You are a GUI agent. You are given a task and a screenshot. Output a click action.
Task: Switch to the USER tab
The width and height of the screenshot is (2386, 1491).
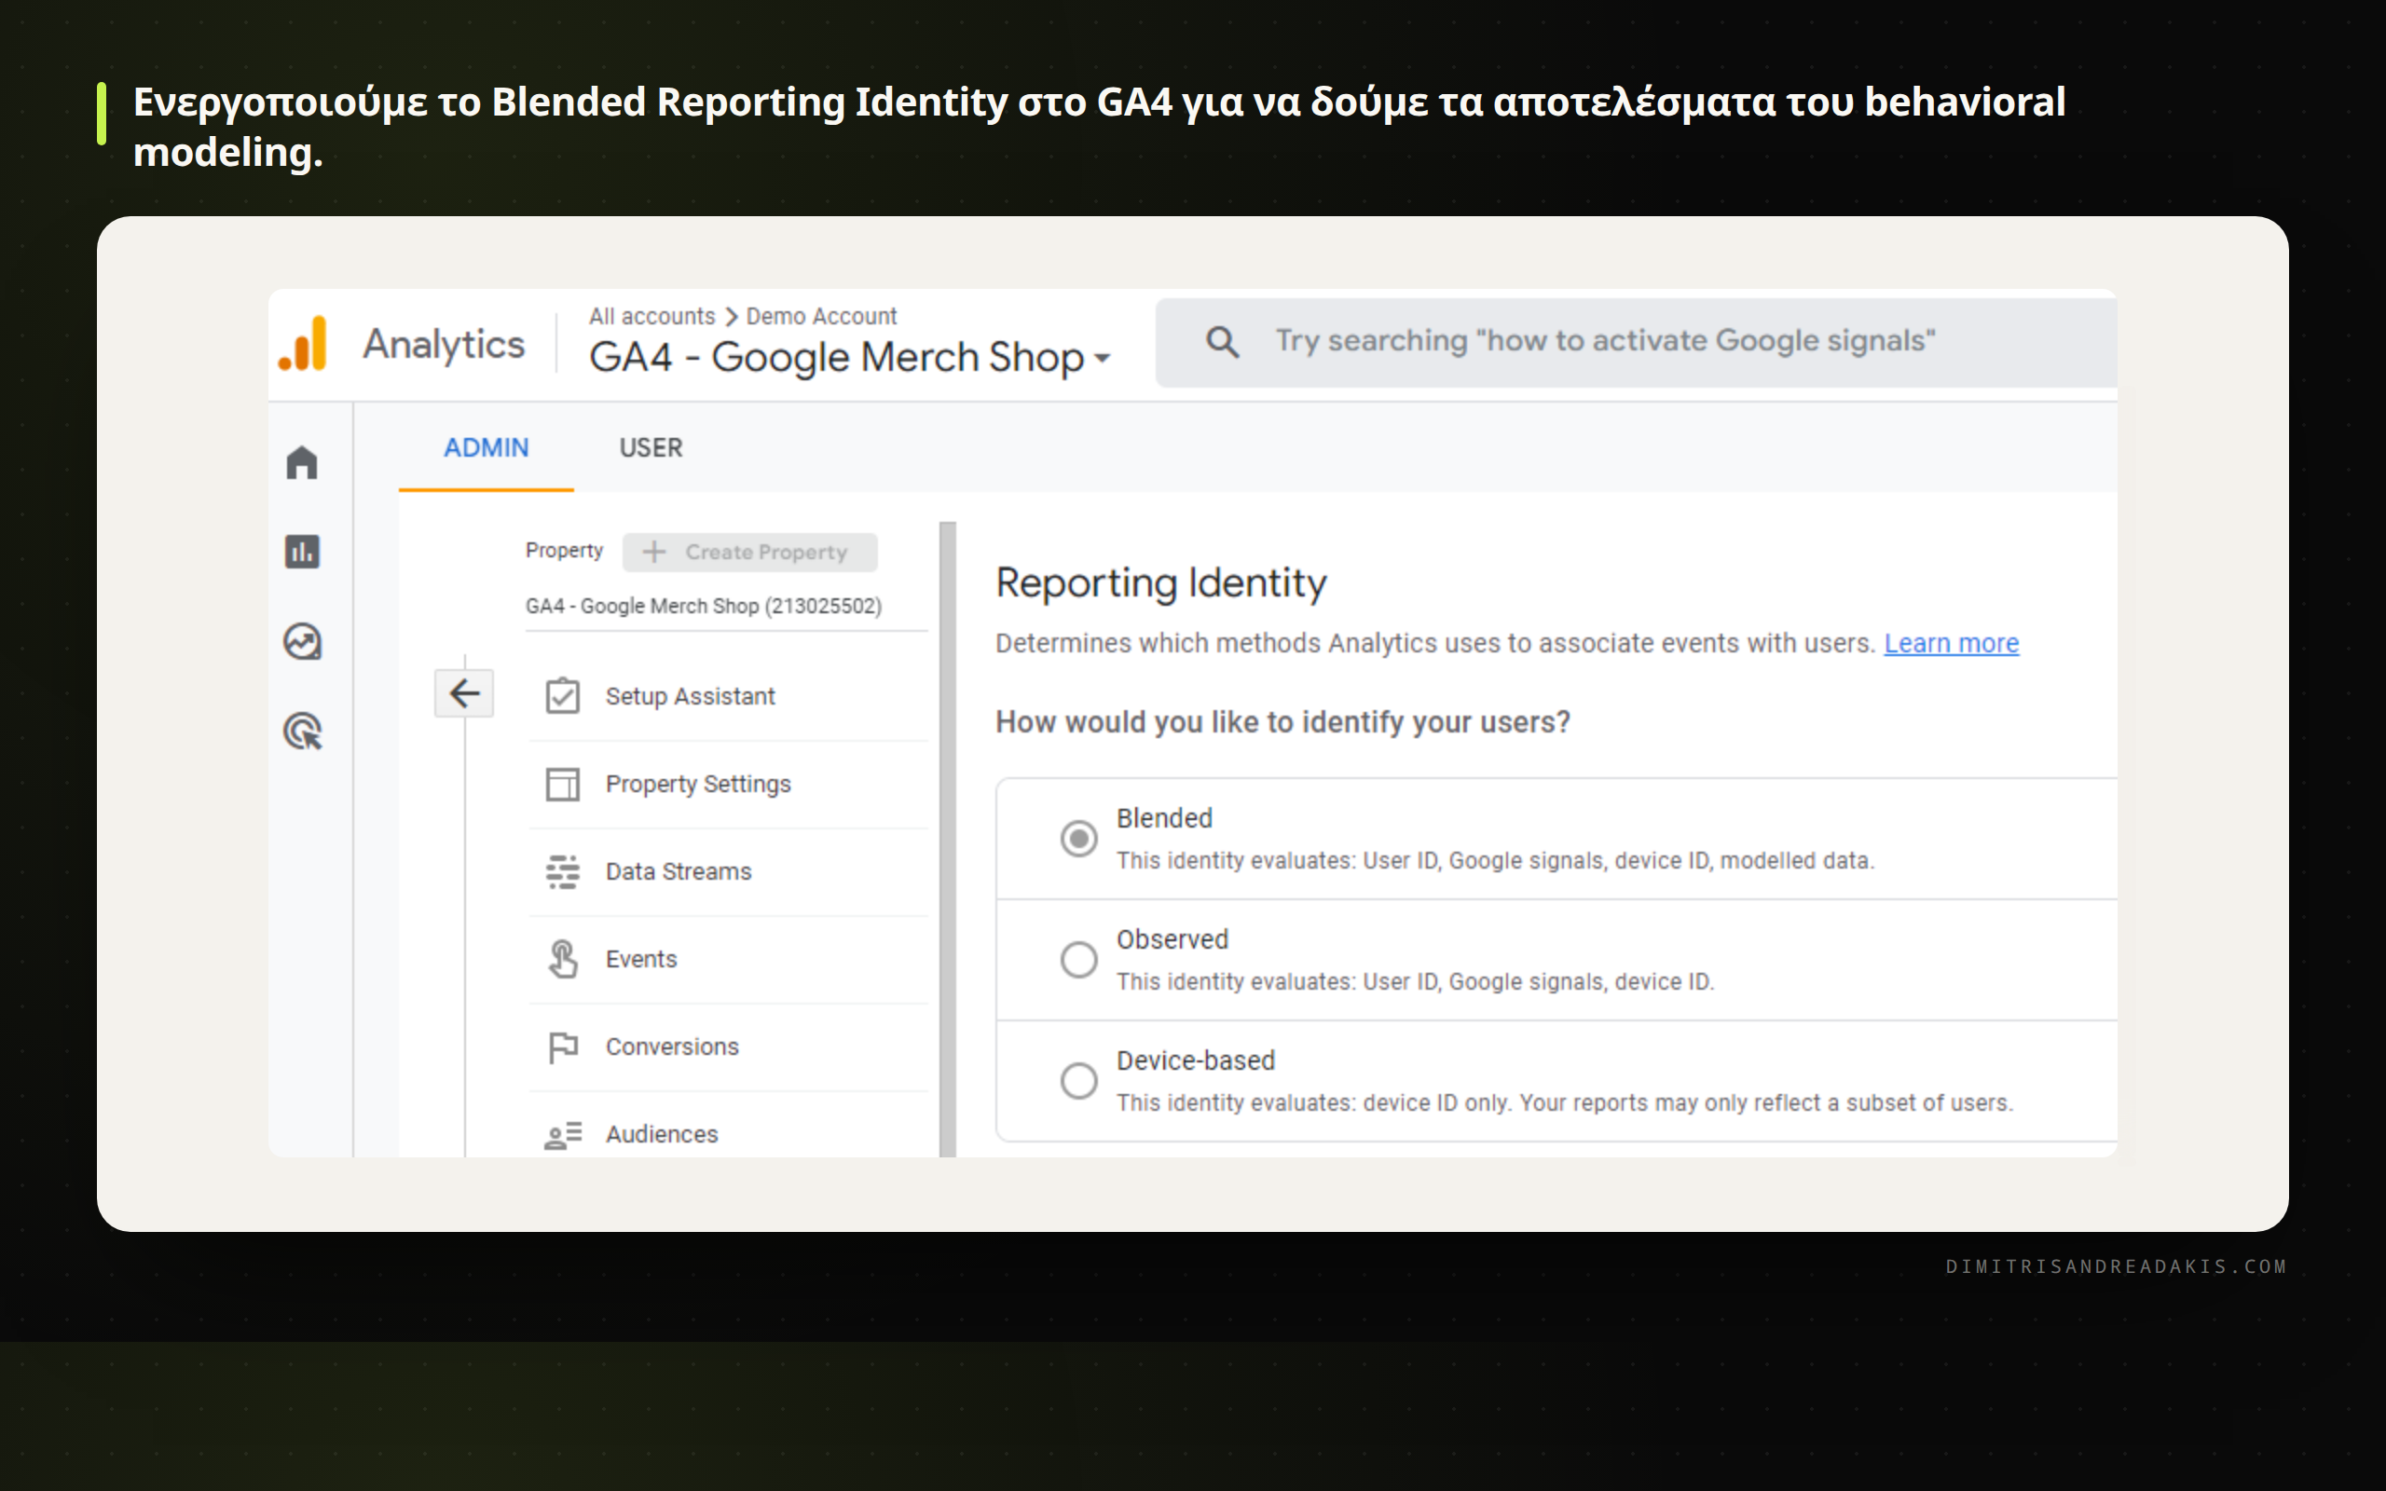point(651,447)
